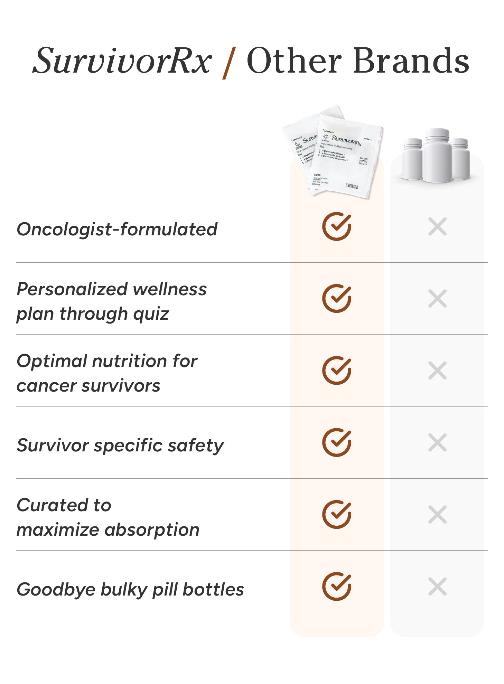Click the gray X for Personalized wellness plan
This screenshot has width=504, height=684.
[x=437, y=299]
